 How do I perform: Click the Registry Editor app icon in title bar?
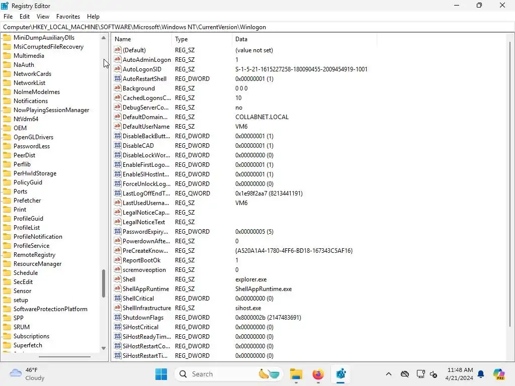coord(5,6)
